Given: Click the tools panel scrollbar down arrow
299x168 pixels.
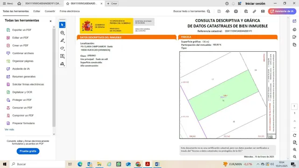Looking at the screenshot, I should [54, 134].
